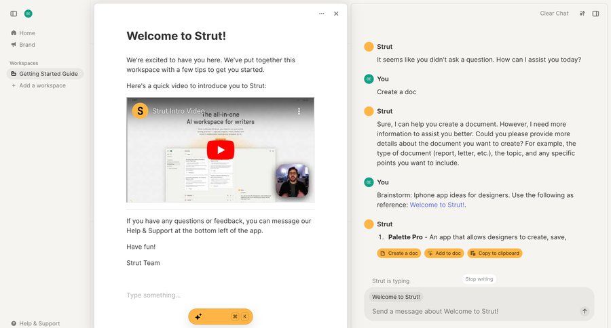Click the Type something placeholder in document
Image resolution: width=611 pixels, height=328 pixels.
(153, 295)
